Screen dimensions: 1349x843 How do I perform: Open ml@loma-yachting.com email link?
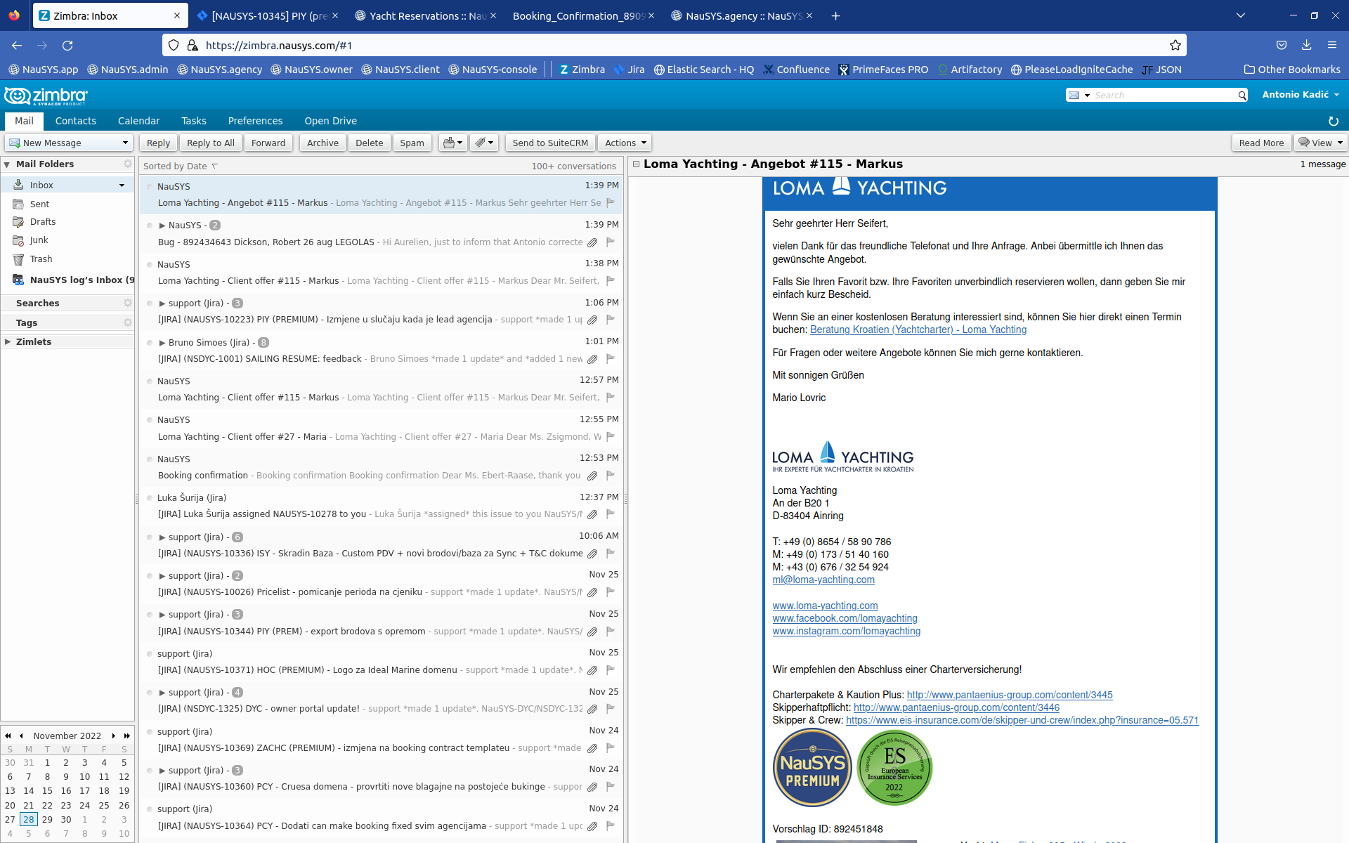pos(823,580)
